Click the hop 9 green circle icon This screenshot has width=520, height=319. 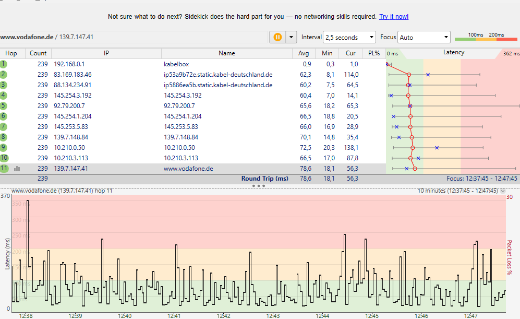coord(3,147)
